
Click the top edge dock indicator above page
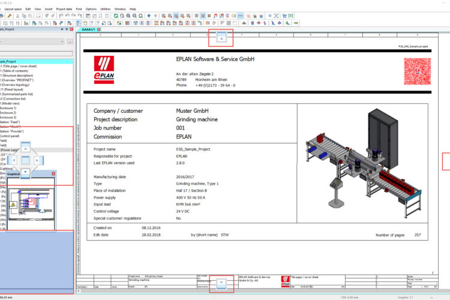[x=221, y=37]
